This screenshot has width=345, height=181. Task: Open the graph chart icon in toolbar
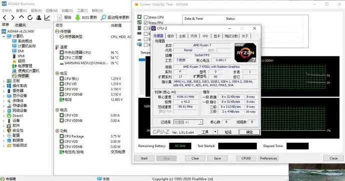click(x=47, y=17)
